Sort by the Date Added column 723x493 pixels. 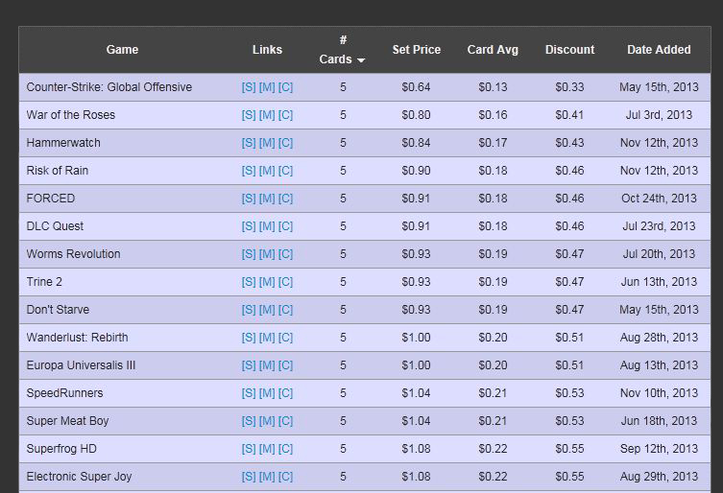[659, 50]
